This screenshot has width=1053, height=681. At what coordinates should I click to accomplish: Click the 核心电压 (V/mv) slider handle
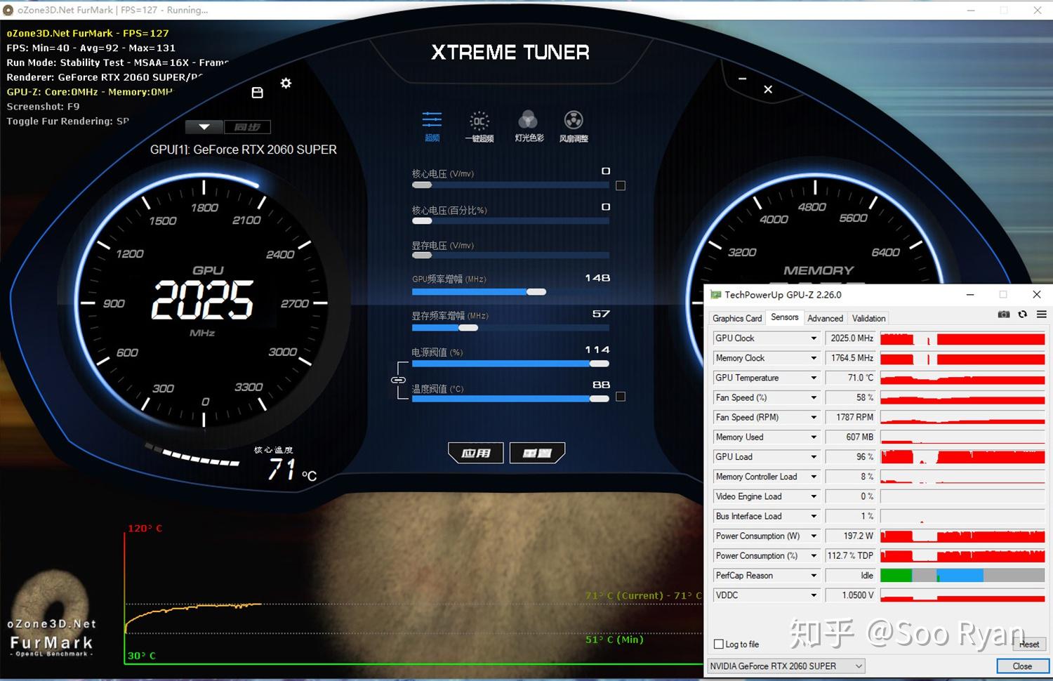pyautogui.click(x=422, y=185)
